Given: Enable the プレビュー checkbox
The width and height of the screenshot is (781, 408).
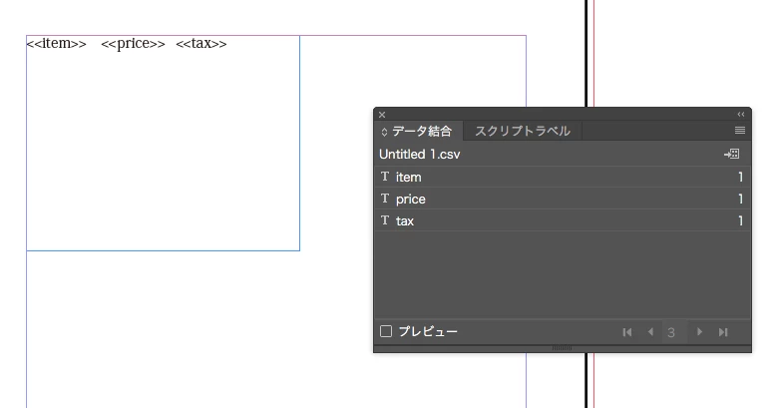Looking at the screenshot, I should click(x=386, y=331).
